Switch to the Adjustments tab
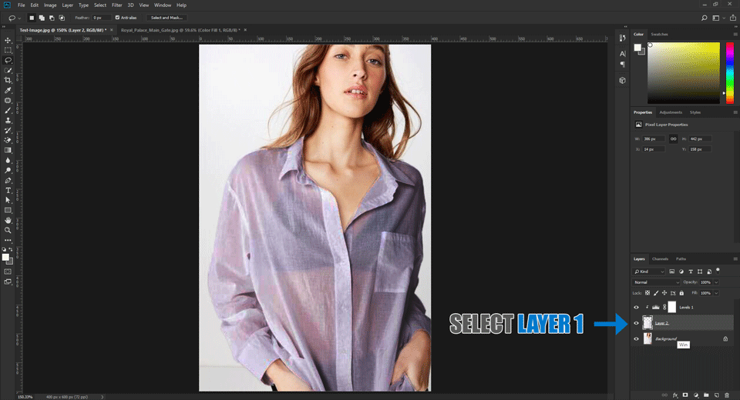This screenshot has height=400, width=740. pyautogui.click(x=671, y=112)
